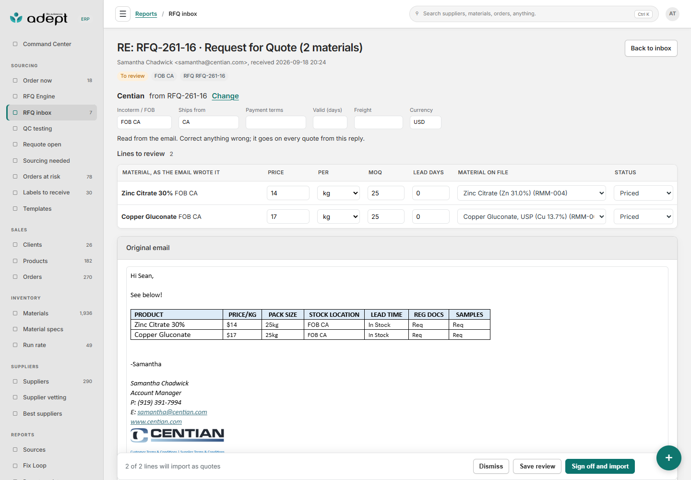Click the Centian logo in the email
The image size is (691, 480).
click(x=177, y=435)
